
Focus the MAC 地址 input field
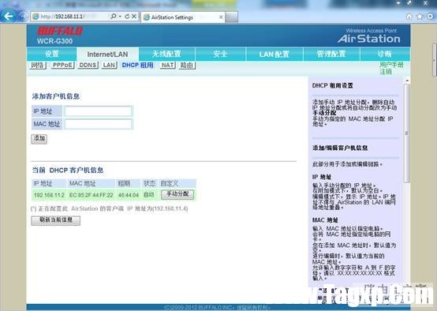coord(98,124)
